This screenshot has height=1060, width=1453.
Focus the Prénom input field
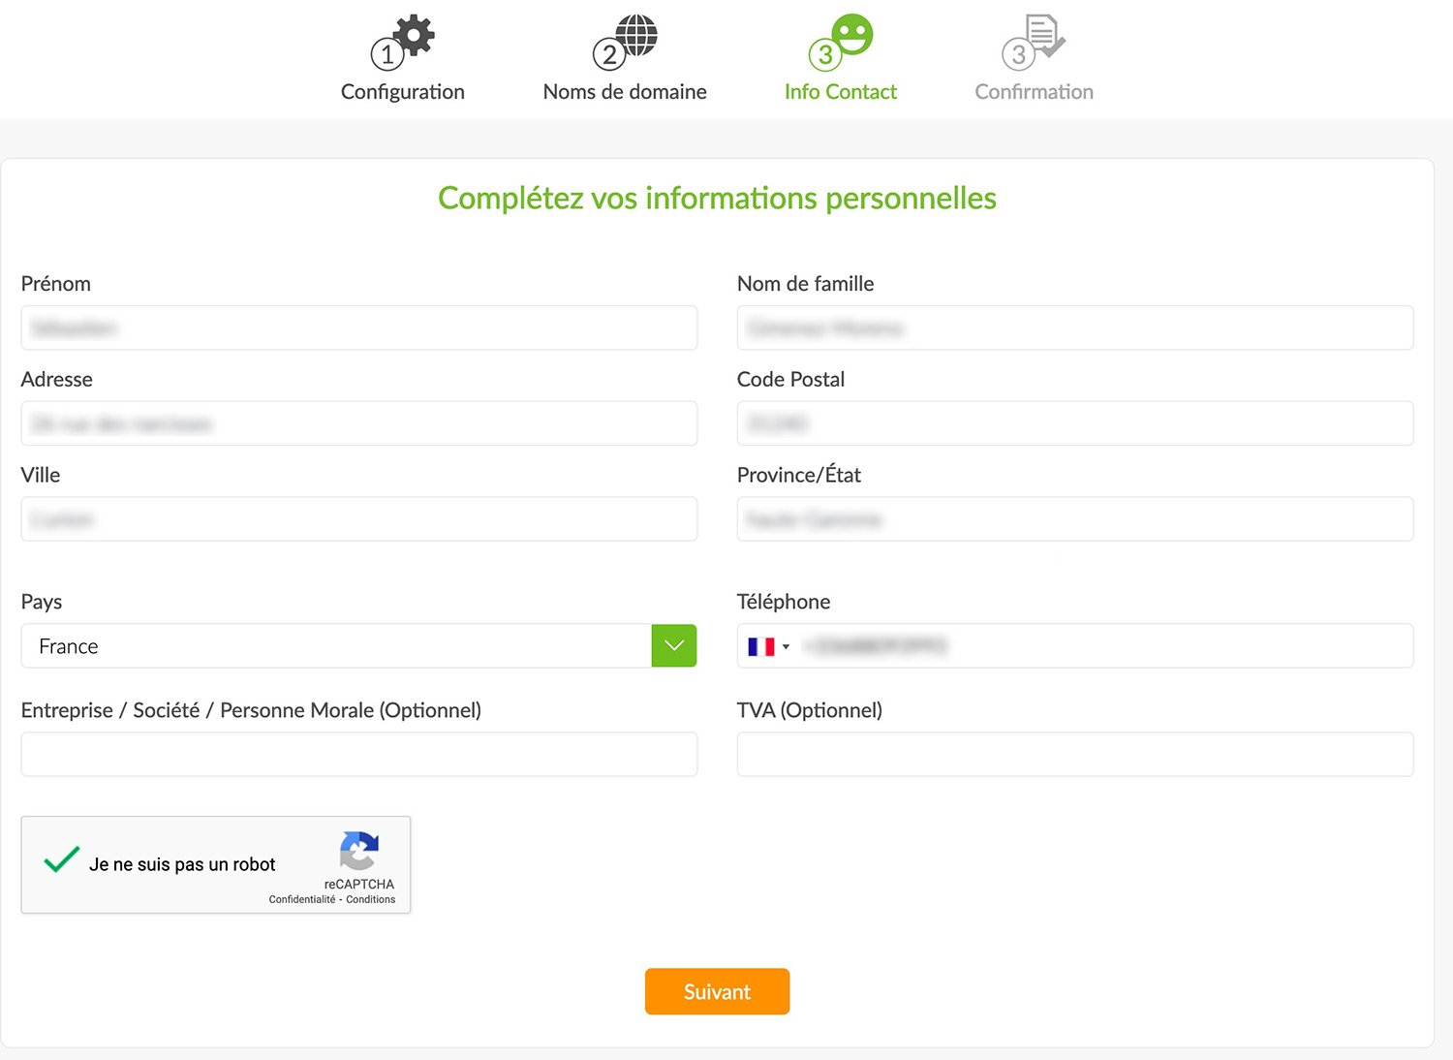click(x=359, y=328)
